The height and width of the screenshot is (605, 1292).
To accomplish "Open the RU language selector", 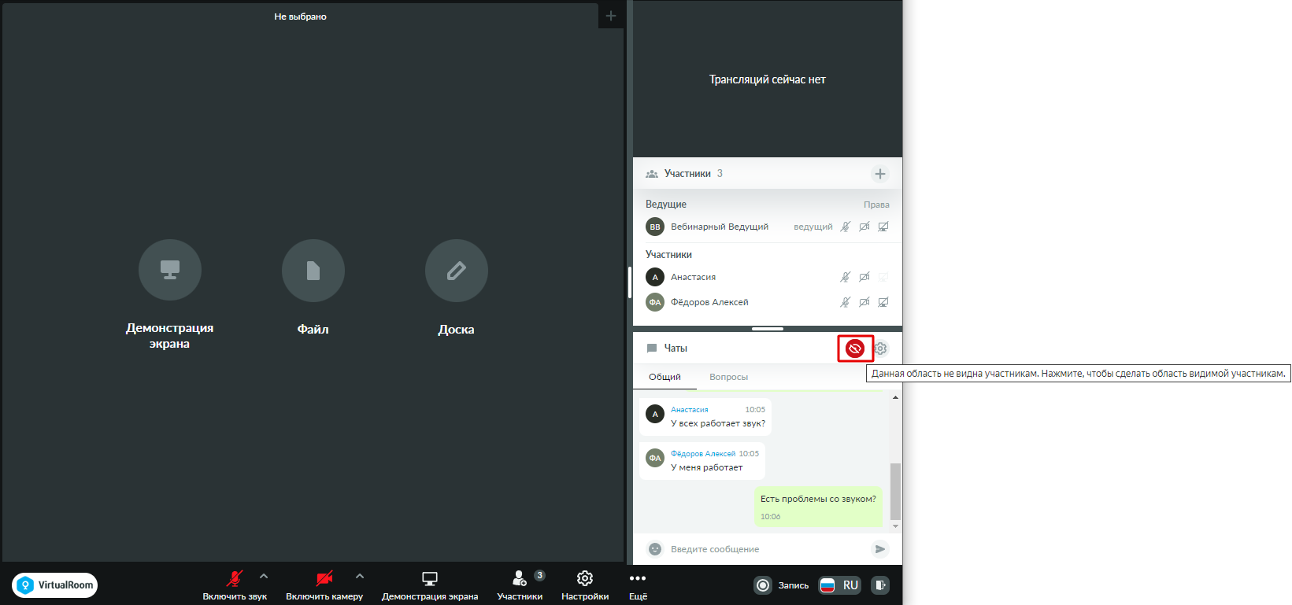I will point(840,585).
